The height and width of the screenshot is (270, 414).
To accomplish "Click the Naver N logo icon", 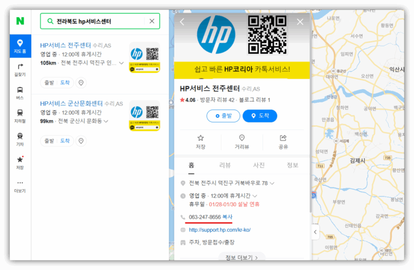I will [x=20, y=21].
